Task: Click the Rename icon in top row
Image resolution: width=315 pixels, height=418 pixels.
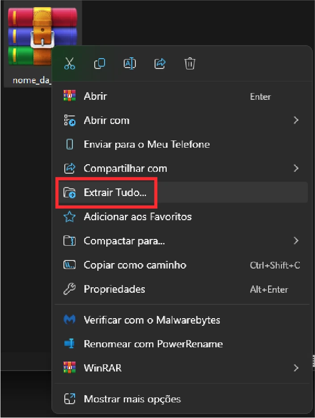Action: pyautogui.click(x=130, y=64)
